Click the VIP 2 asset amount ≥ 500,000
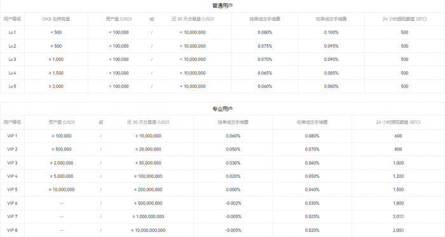Image resolution: width=445 pixels, height=237 pixels. point(62,149)
